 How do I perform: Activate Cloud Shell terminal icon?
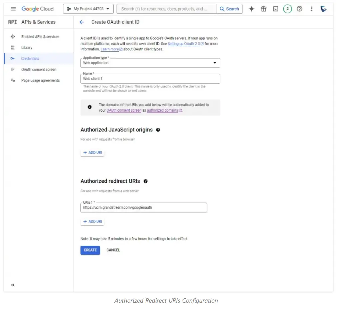[276, 9]
